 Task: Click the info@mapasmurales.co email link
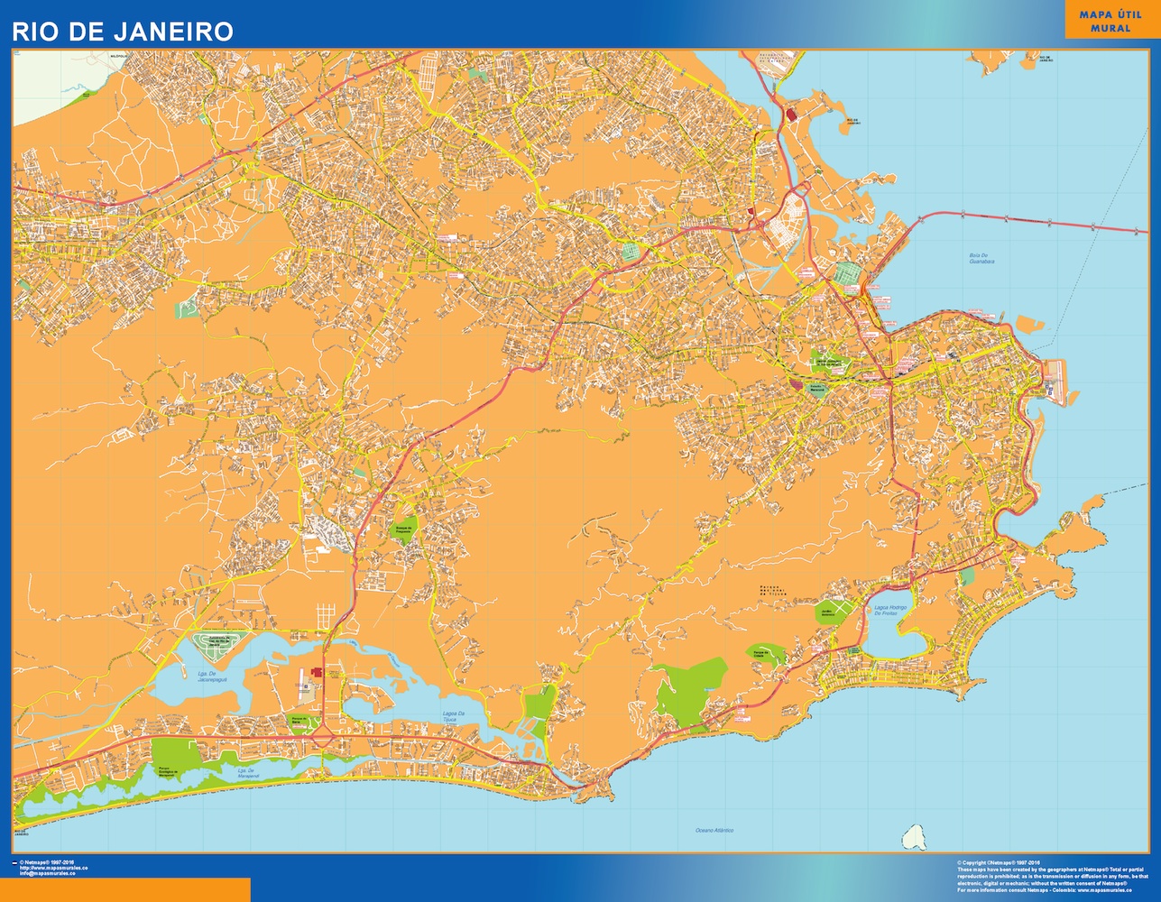coord(47,875)
